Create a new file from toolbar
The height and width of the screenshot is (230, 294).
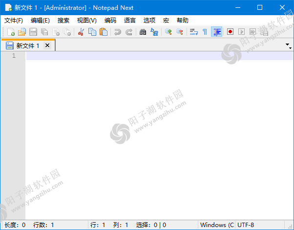(11, 32)
